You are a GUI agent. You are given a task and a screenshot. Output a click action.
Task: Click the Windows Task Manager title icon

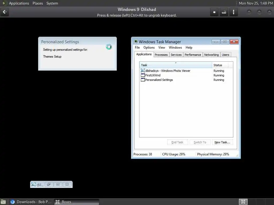pyautogui.click(x=136, y=42)
